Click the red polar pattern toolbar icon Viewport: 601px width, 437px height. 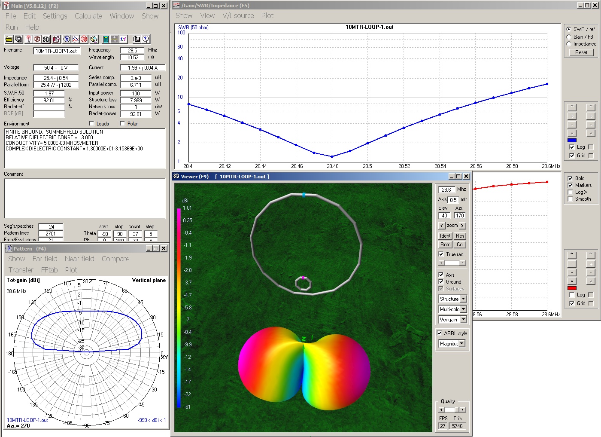click(x=84, y=39)
